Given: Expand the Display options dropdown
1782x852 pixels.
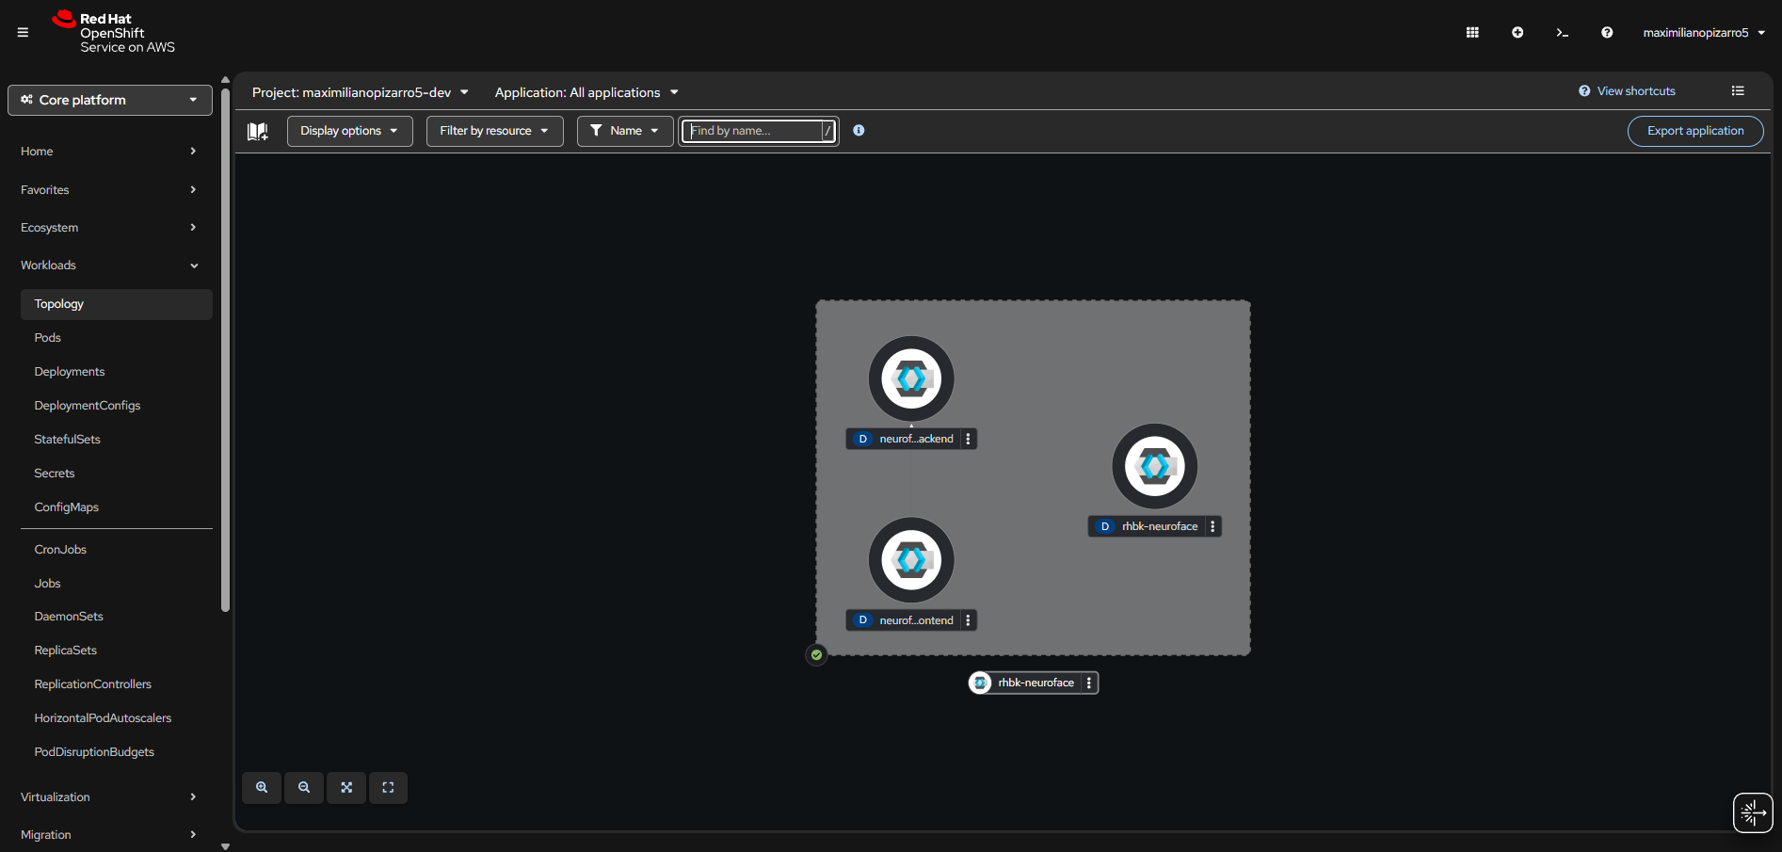Looking at the screenshot, I should 349,131.
